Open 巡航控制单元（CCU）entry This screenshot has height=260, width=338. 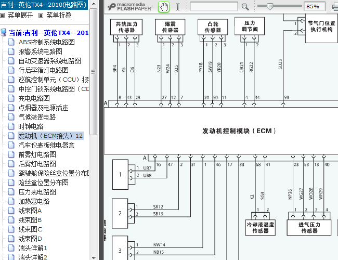point(54,80)
